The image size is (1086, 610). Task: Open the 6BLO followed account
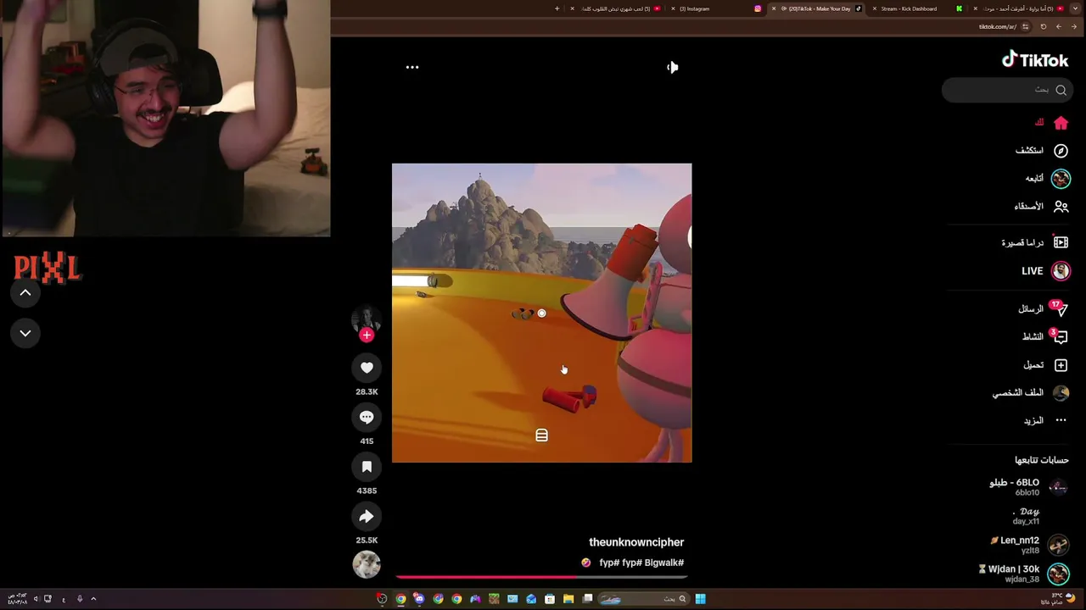(x=1028, y=486)
